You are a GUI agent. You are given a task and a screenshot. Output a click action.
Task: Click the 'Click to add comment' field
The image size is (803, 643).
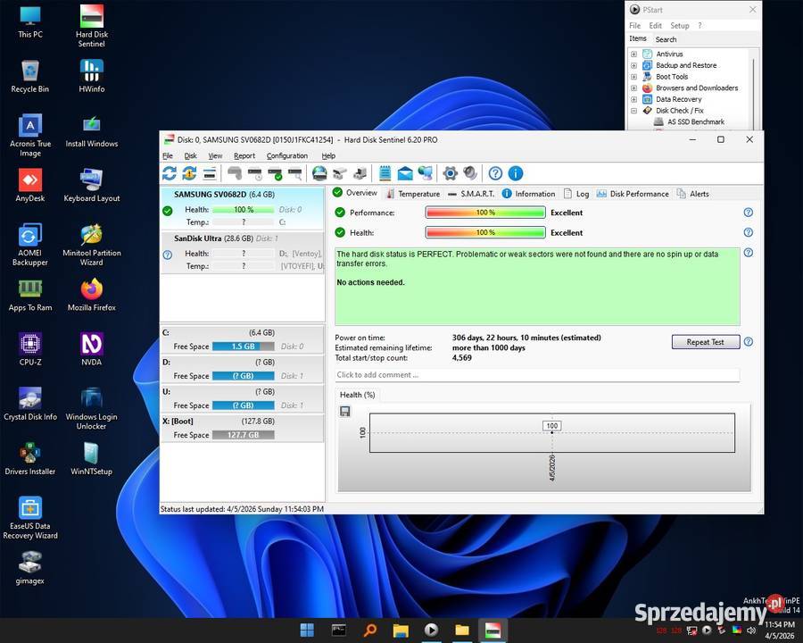[x=535, y=375]
